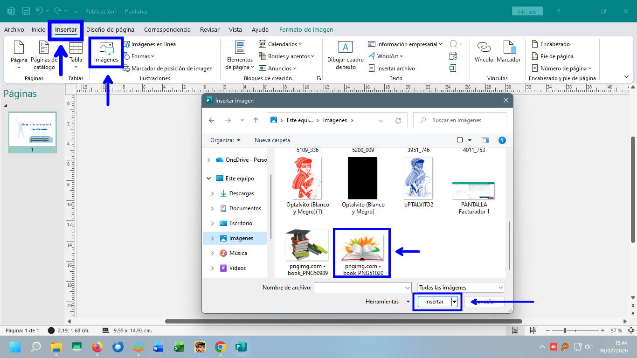Expand the Descargas folder in tree

[x=213, y=193]
